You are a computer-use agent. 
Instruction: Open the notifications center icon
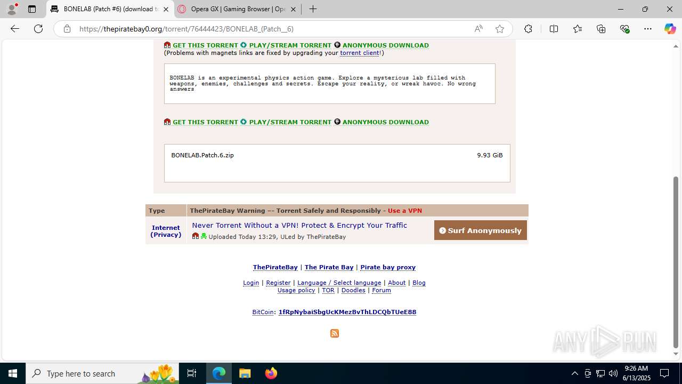[x=664, y=373]
